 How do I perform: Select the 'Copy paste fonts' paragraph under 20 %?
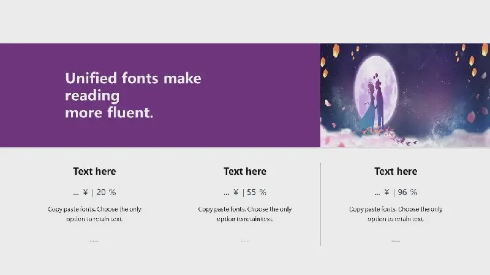pyautogui.click(x=94, y=214)
